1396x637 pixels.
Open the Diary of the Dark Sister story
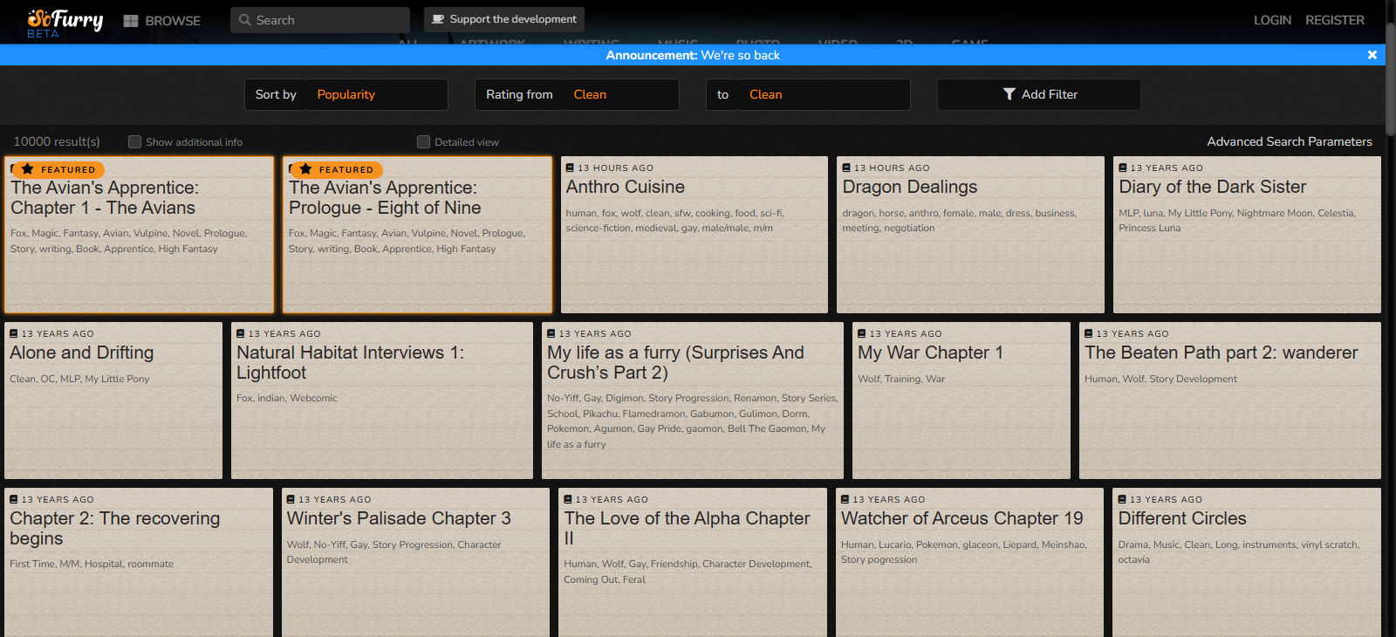pos(1212,187)
